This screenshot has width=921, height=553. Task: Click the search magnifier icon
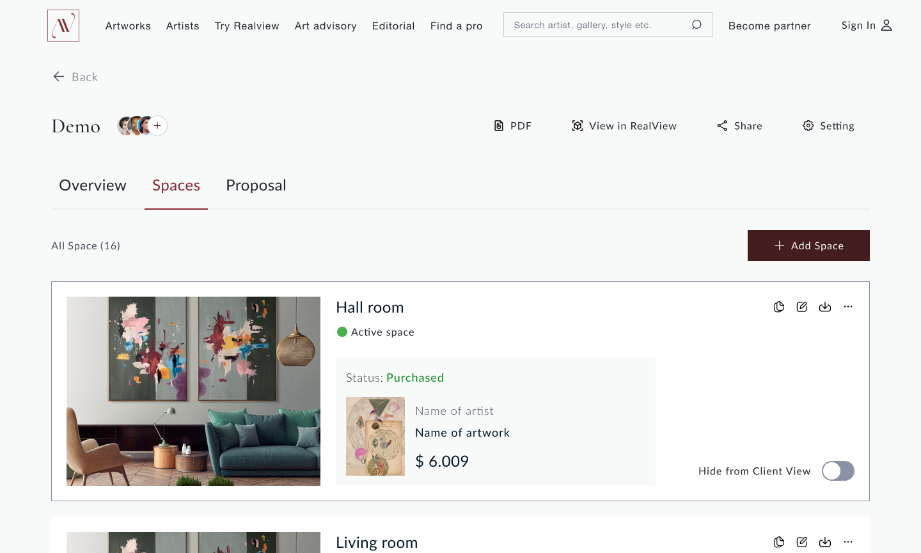click(697, 25)
